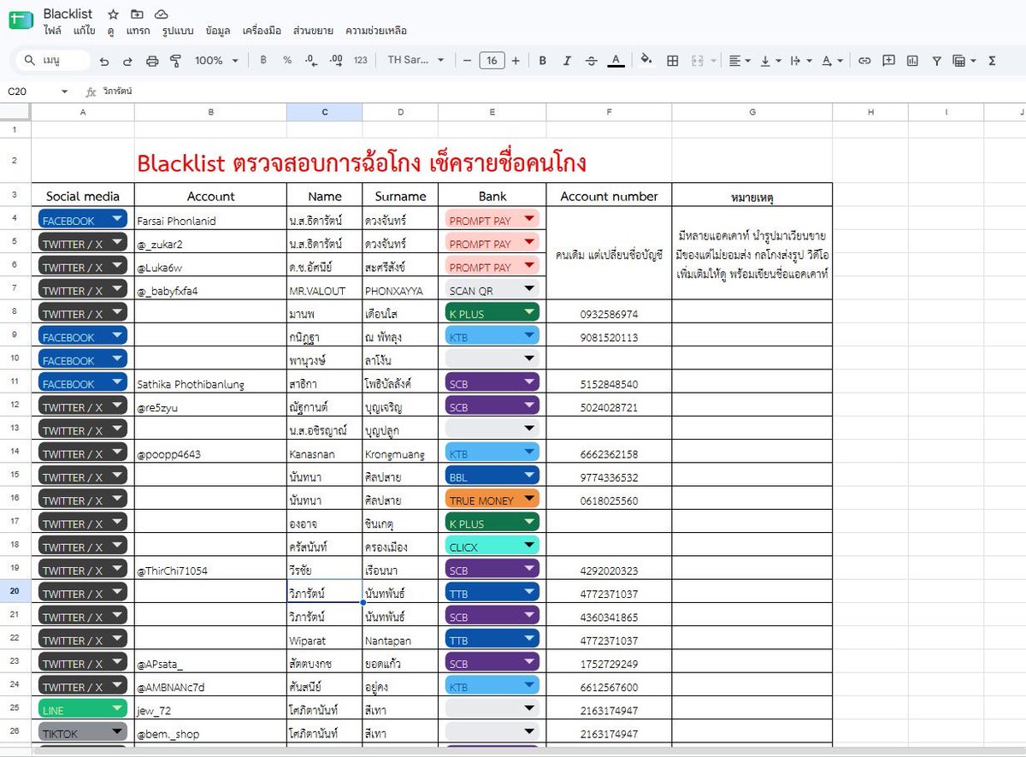Decrease decimal places
Image resolution: width=1026 pixels, height=757 pixels.
pos(311,61)
